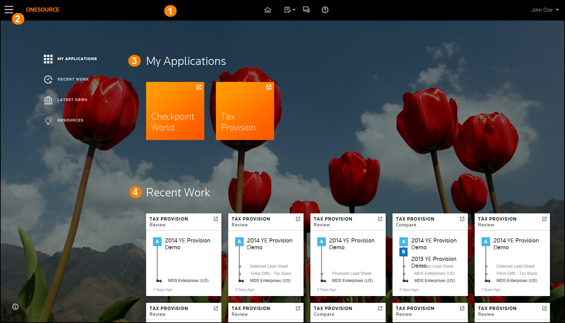Open external link on Temp Diffs card

[x=298, y=219]
